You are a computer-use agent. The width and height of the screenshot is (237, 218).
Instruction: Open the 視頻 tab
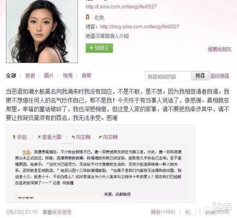(67, 75)
